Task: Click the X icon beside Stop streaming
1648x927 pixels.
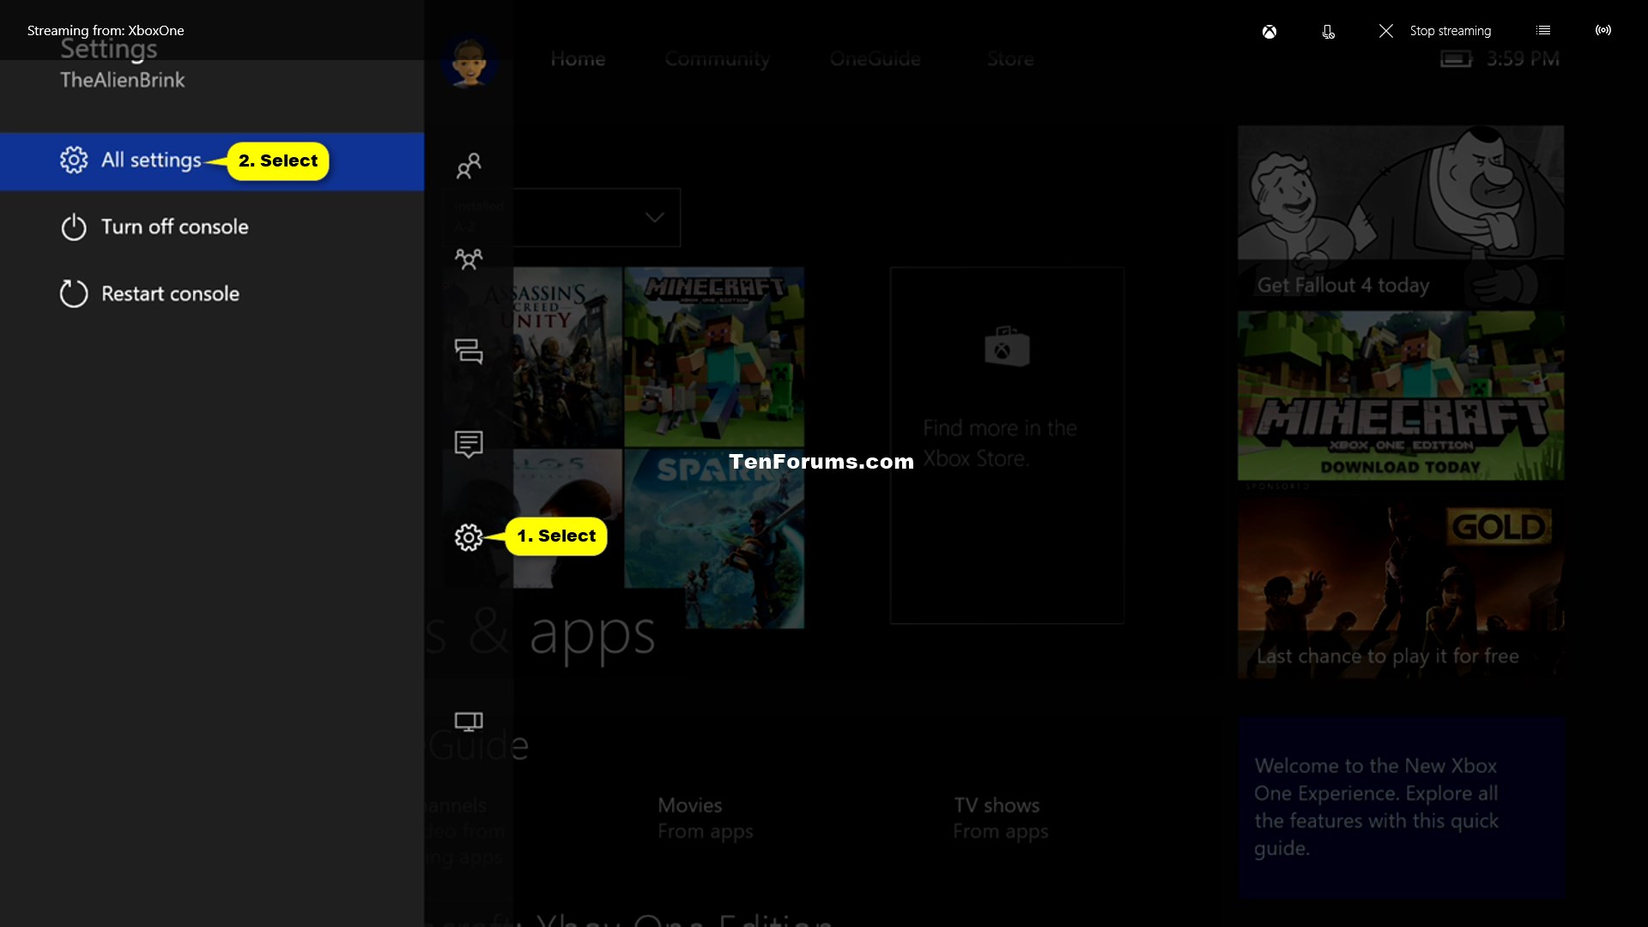Action: pos(1386,31)
